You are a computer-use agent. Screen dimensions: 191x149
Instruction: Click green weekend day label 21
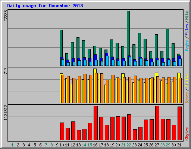click(x=123, y=145)
